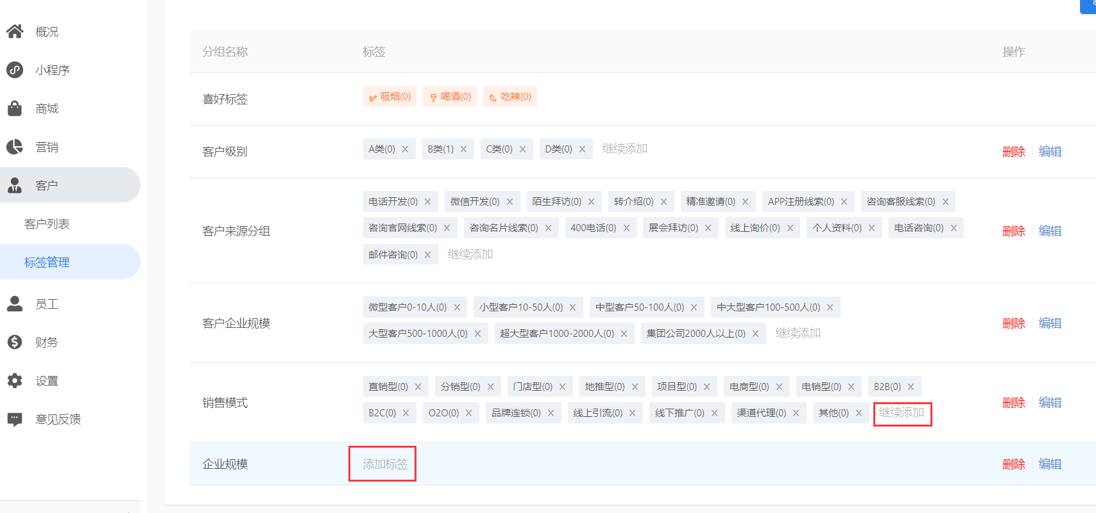Remove 集团公司2000人以上(0) tag via X
The width and height of the screenshot is (1096, 513).
point(756,334)
